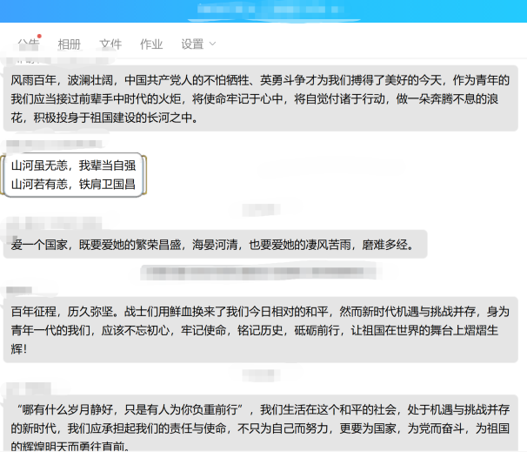Open the 公告 tab
The image size is (527, 452).
28,44
